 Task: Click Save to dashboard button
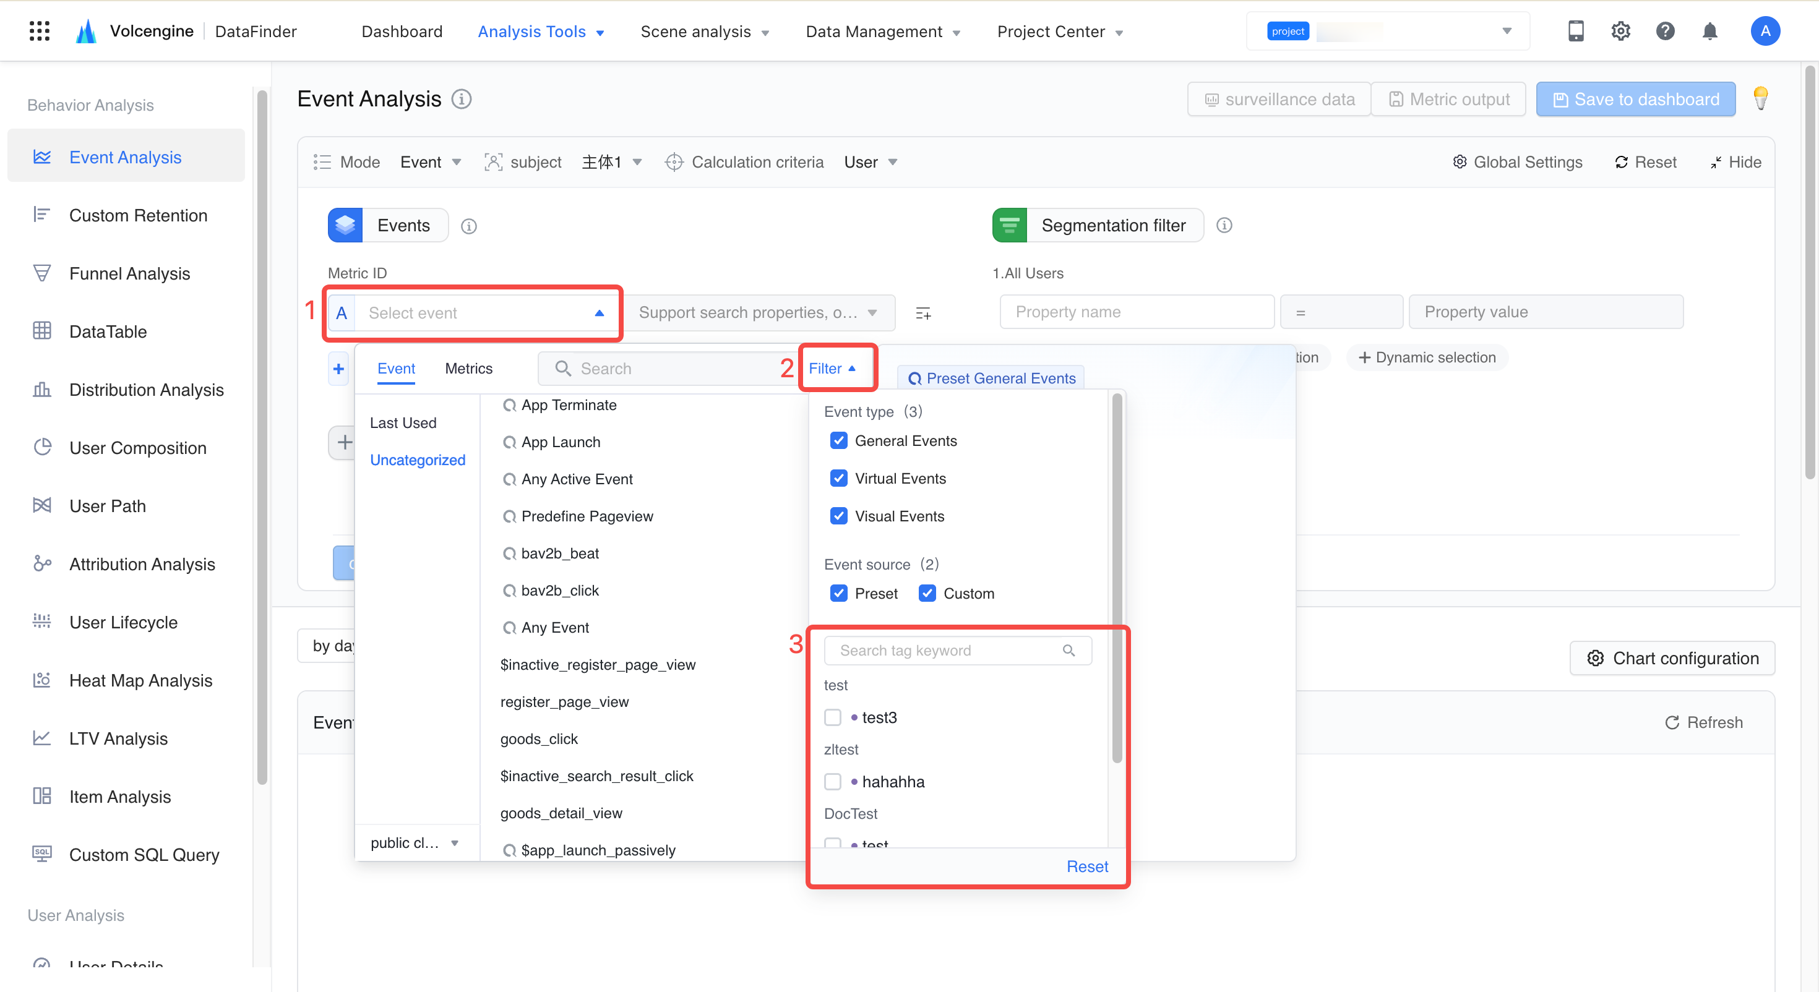tap(1636, 99)
